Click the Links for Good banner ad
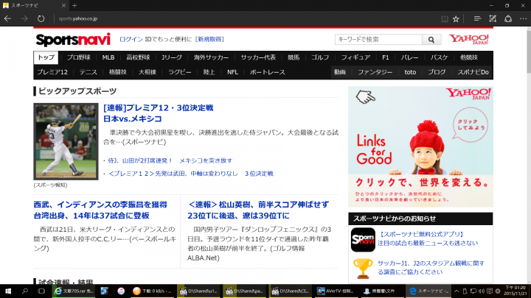This screenshot has width=531, height=298. (420, 146)
